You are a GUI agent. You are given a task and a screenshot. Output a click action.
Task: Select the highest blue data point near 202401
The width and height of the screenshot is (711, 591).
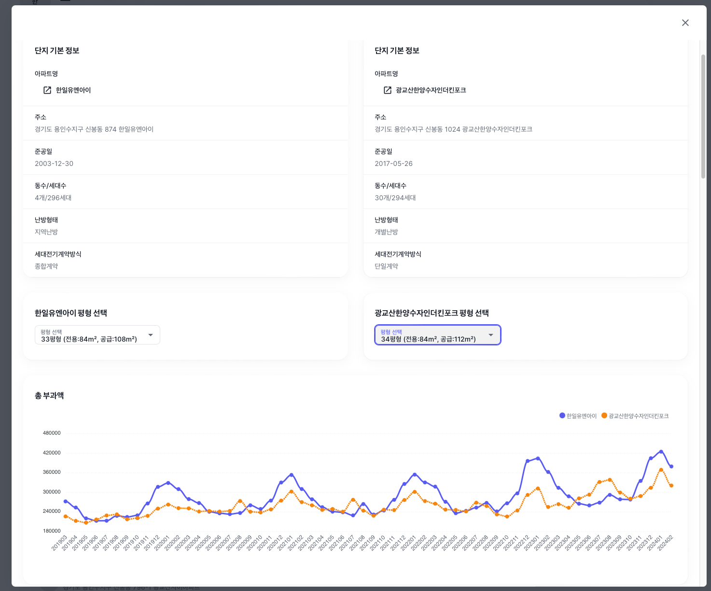[661, 452]
